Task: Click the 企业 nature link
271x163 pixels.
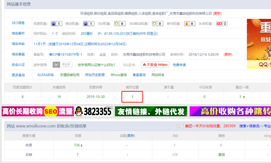Action: (x=103, y=55)
